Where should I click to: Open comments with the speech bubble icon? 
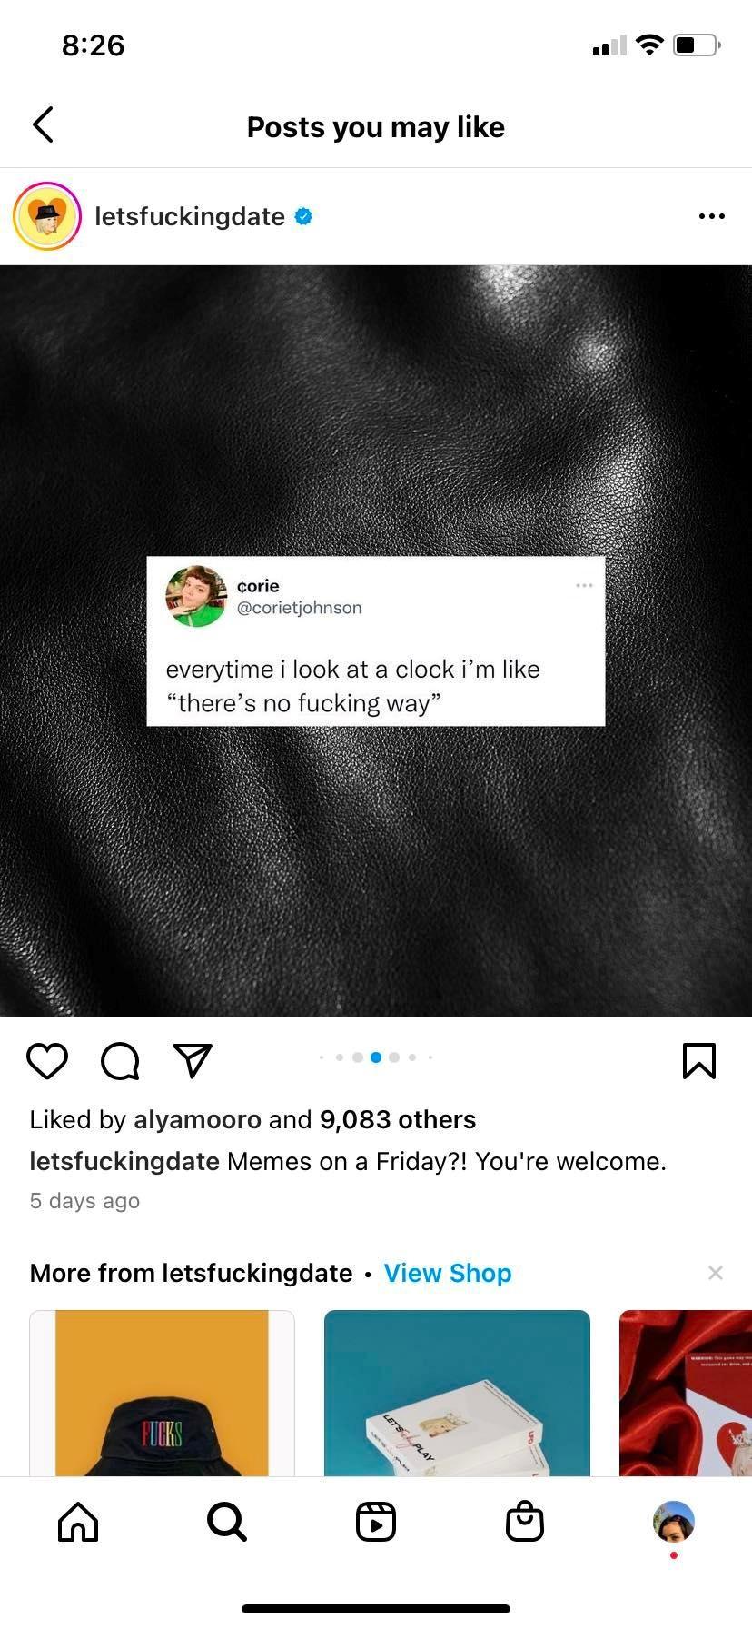click(x=120, y=1061)
